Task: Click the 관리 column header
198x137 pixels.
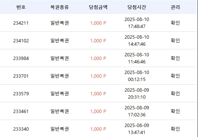Action: (175, 7)
